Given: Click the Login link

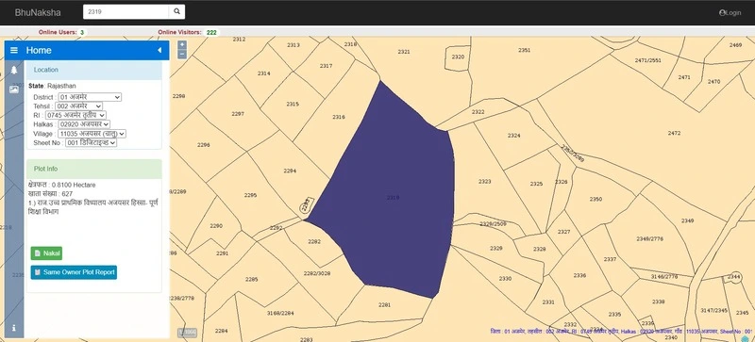Looking at the screenshot, I should [730, 13].
